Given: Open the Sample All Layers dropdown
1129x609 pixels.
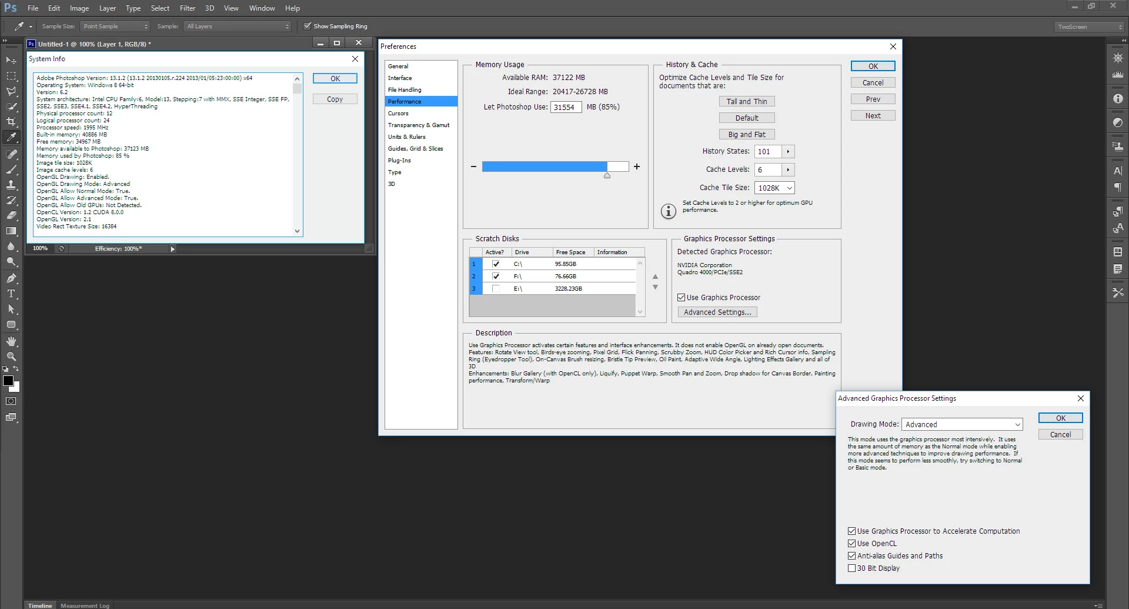Looking at the screenshot, I should coord(238,26).
